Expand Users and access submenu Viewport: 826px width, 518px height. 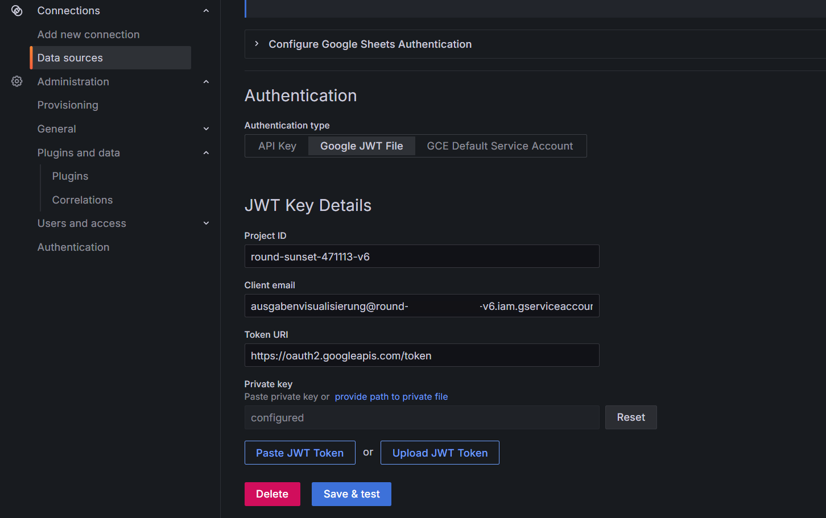(206, 223)
